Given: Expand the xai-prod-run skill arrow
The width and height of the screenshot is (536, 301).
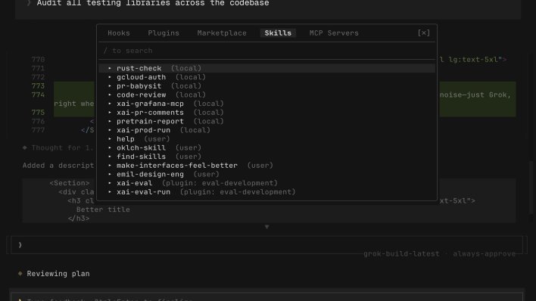Looking at the screenshot, I should click(110, 130).
